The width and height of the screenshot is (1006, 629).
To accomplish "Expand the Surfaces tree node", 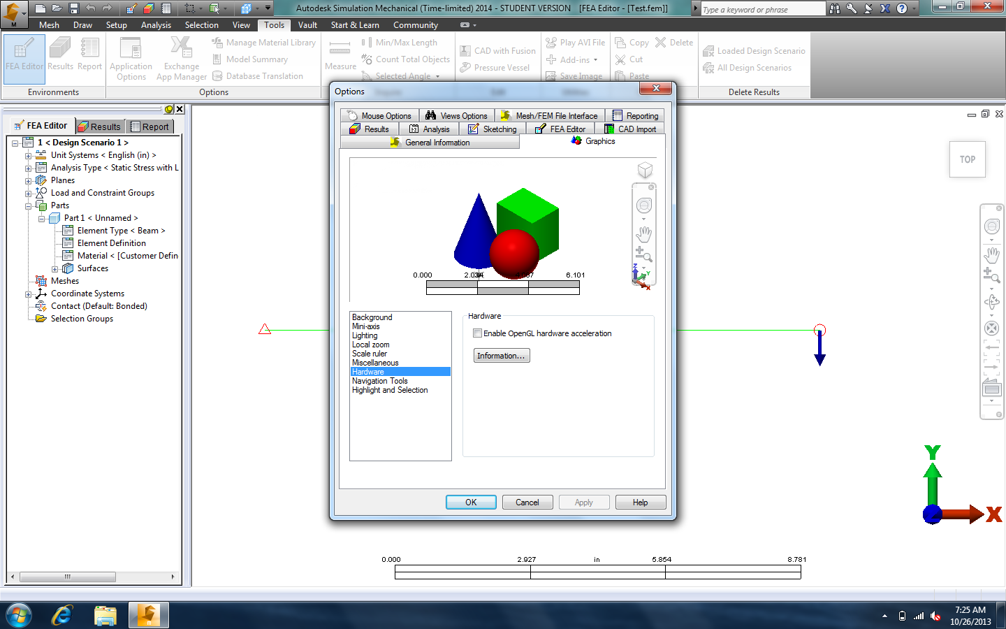I will pyautogui.click(x=54, y=268).
